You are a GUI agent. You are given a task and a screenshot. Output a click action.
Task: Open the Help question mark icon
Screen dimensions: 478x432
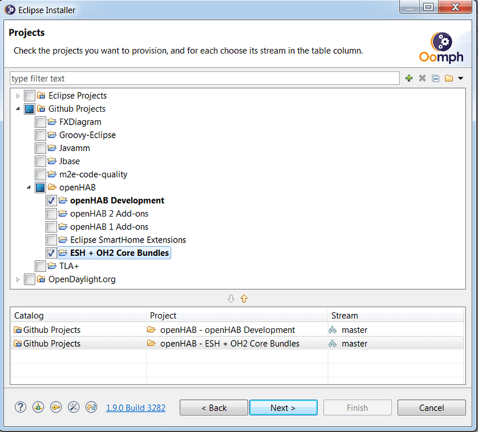point(20,407)
